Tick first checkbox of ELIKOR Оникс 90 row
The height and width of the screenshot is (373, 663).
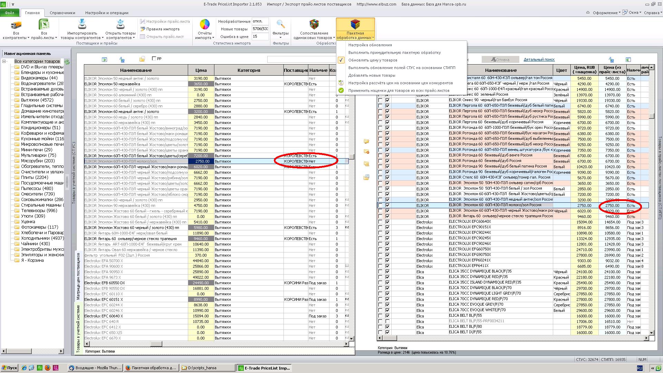380,101
